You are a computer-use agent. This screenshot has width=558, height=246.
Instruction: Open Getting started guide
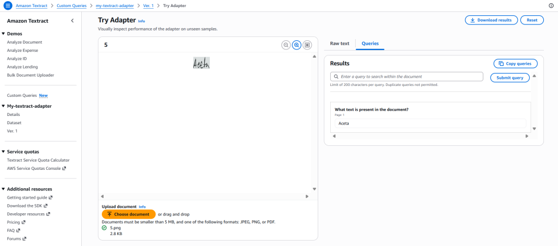click(x=30, y=198)
